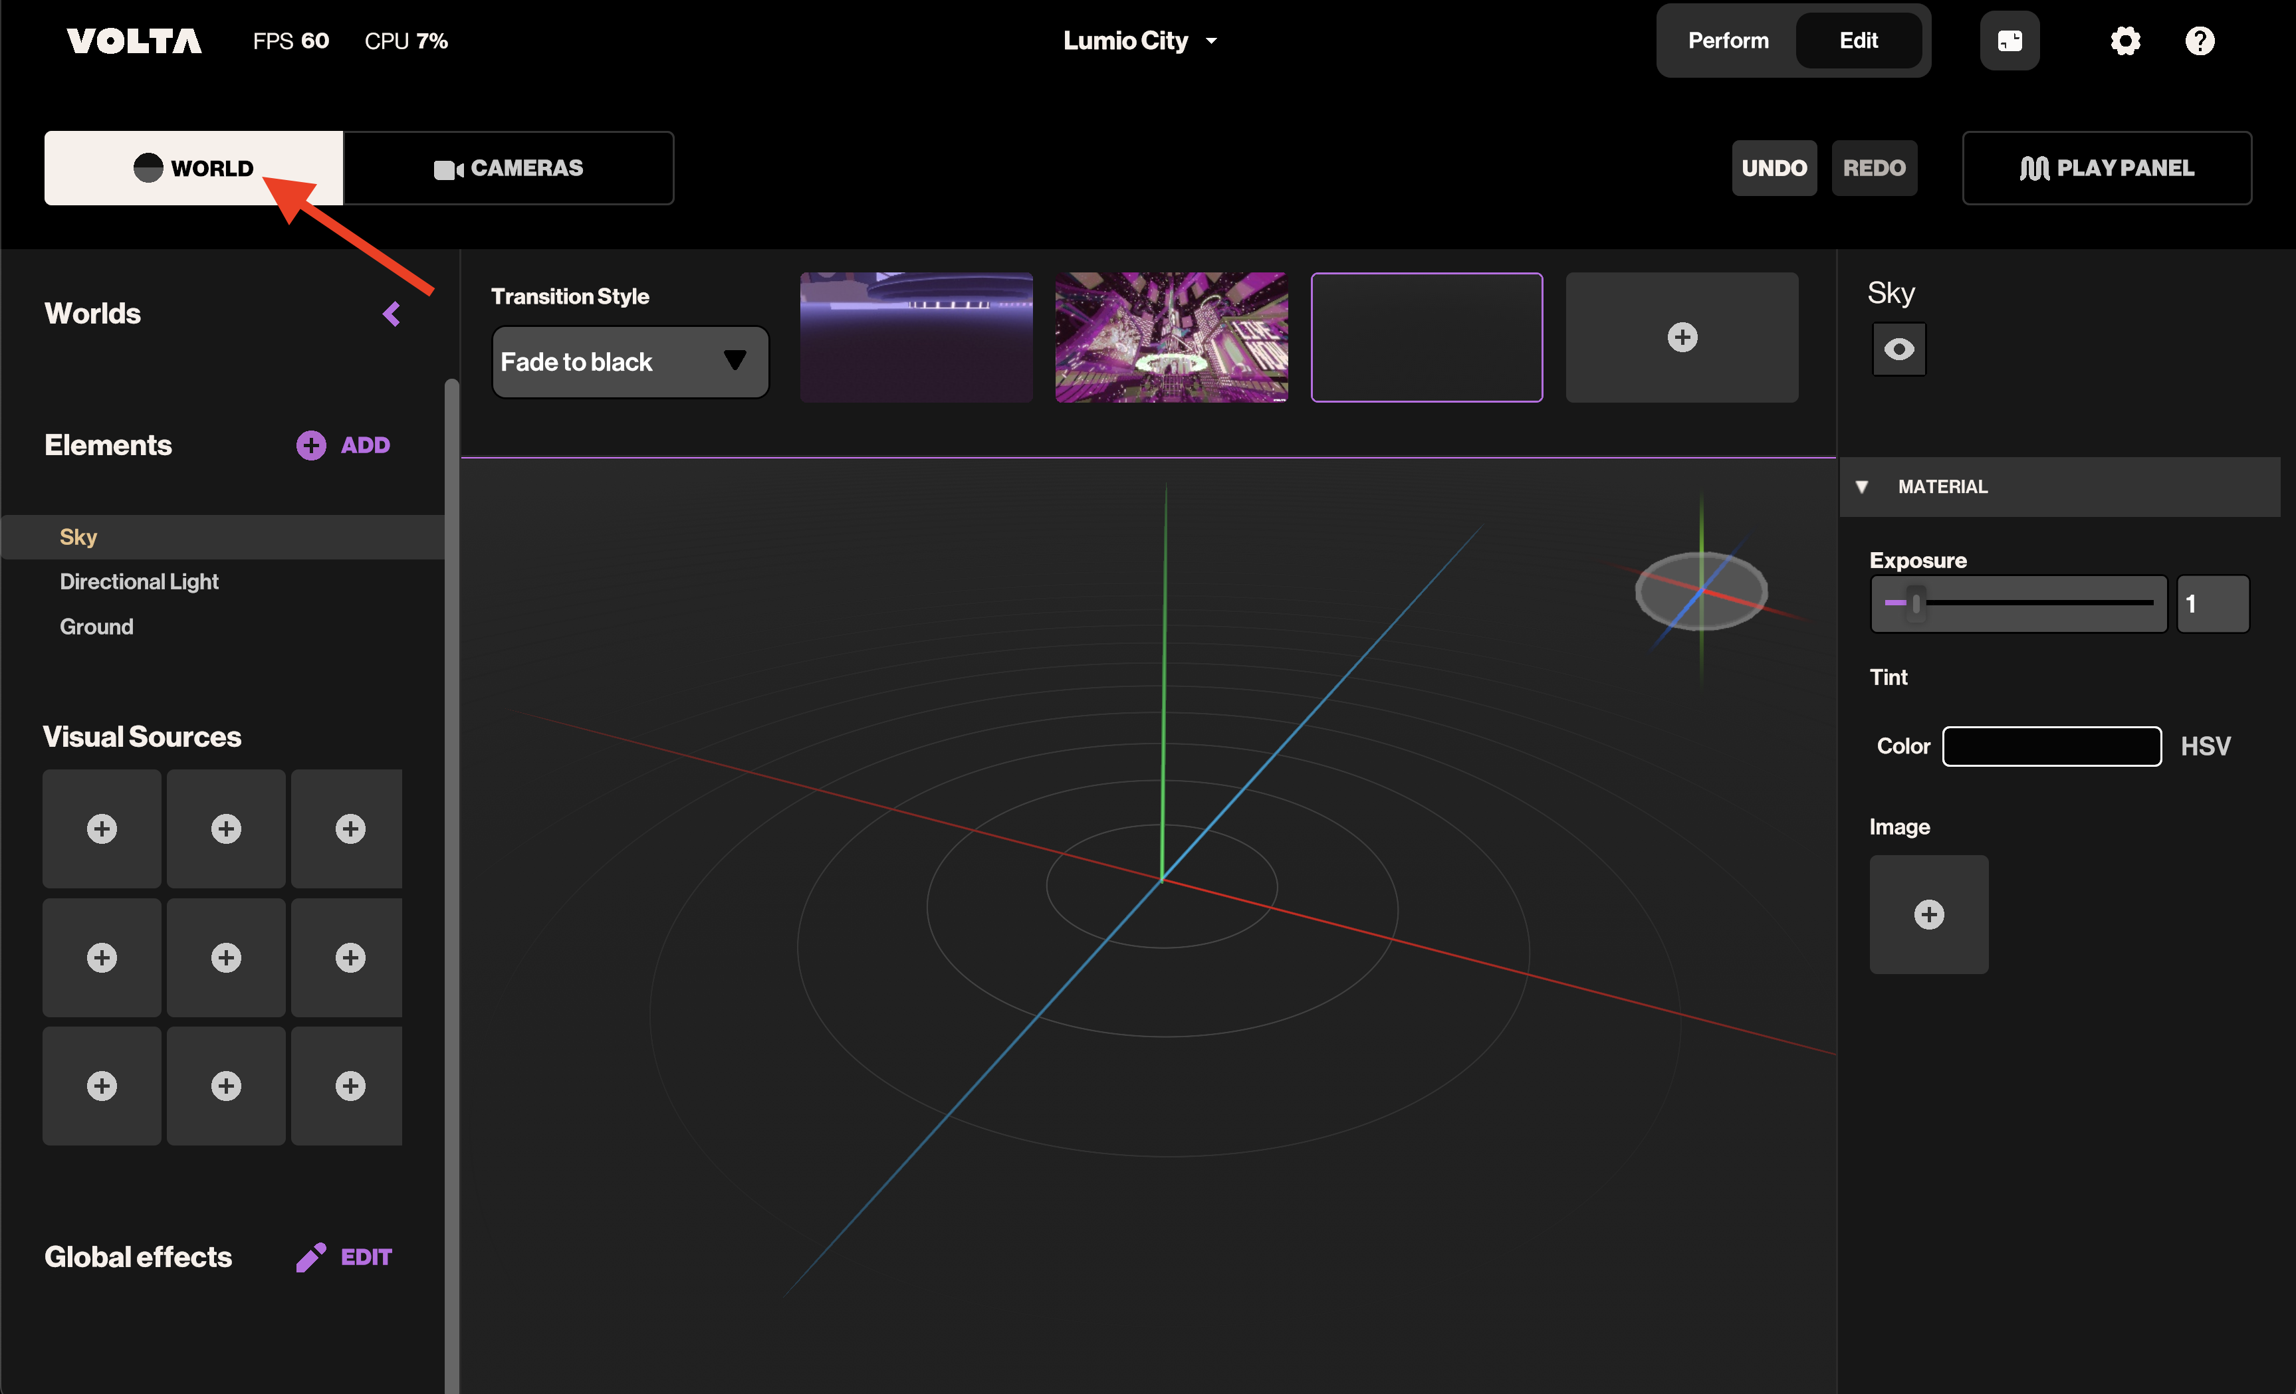Screen dimensions: 2296x1394
Task: Switch to Edit mode
Action: pyautogui.click(x=1857, y=41)
